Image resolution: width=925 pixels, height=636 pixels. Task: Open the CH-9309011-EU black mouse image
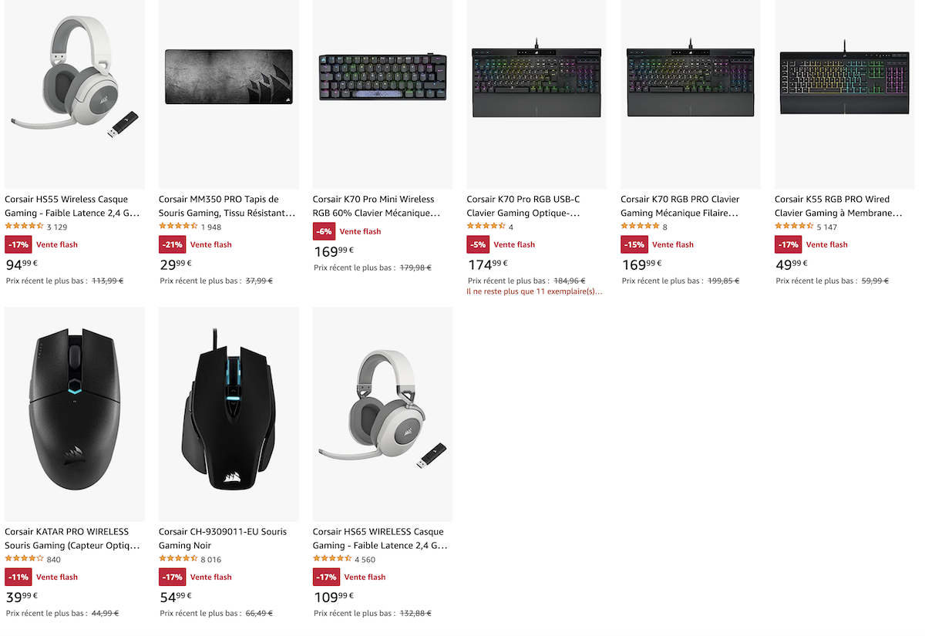click(x=229, y=414)
